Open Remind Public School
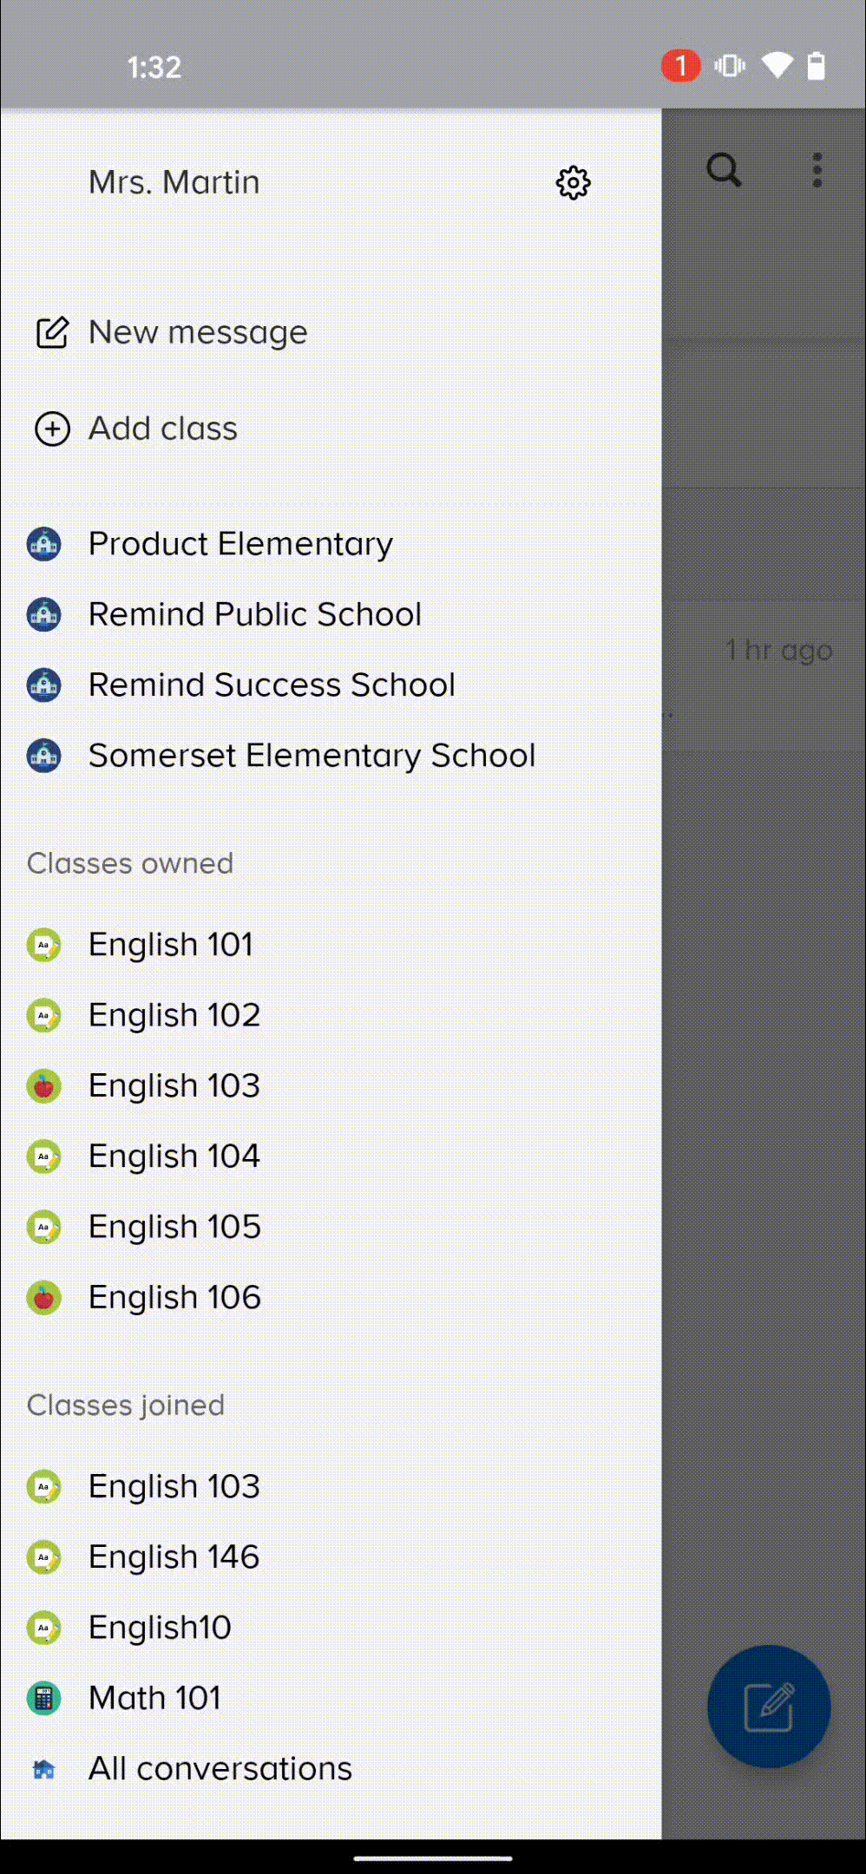This screenshot has height=1874, width=866. click(254, 614)
